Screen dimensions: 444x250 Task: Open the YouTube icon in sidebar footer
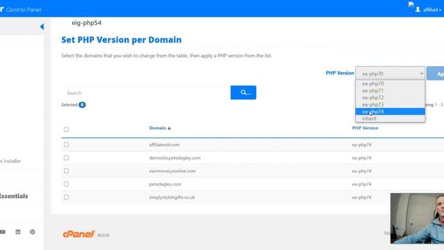click(x=3, y=232)
